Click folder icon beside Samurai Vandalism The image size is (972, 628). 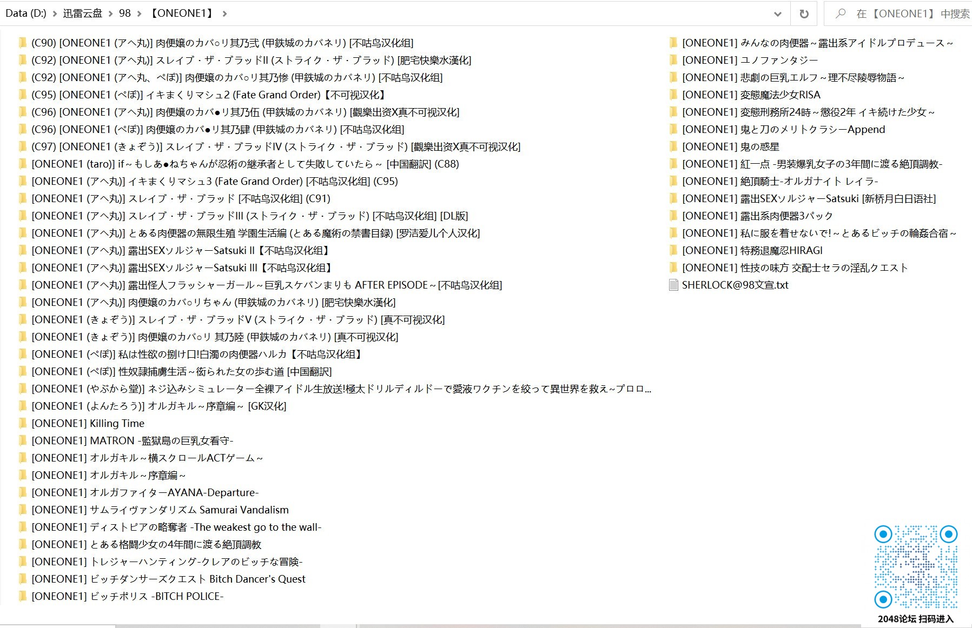pos(22,510)
